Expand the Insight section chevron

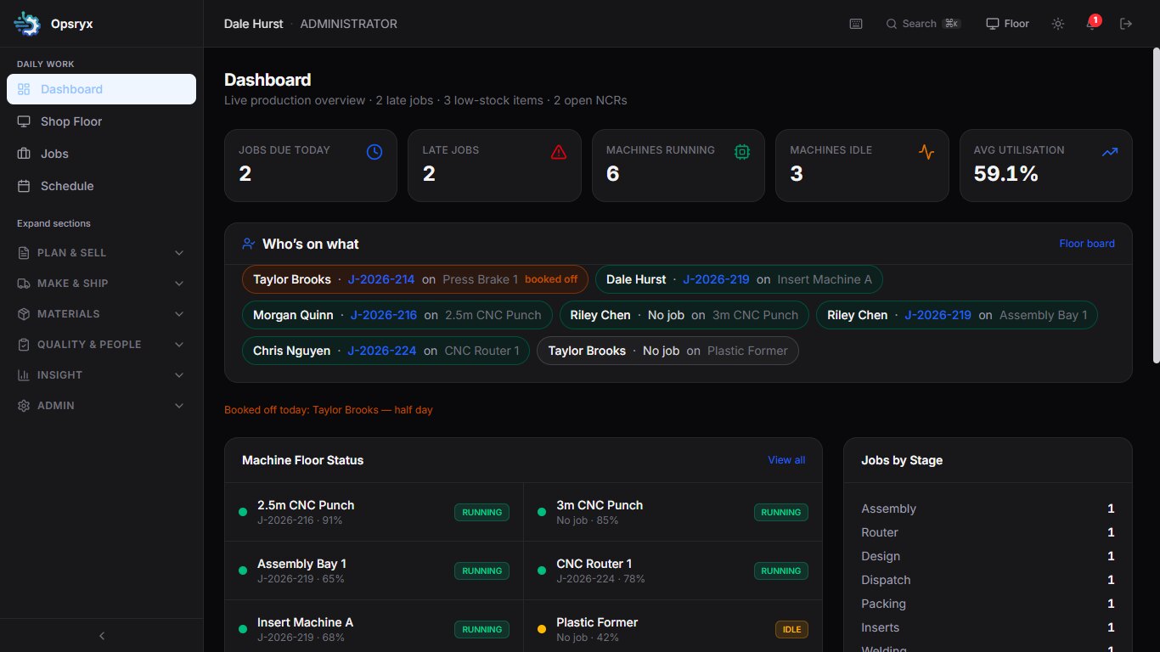click(179, 375)
